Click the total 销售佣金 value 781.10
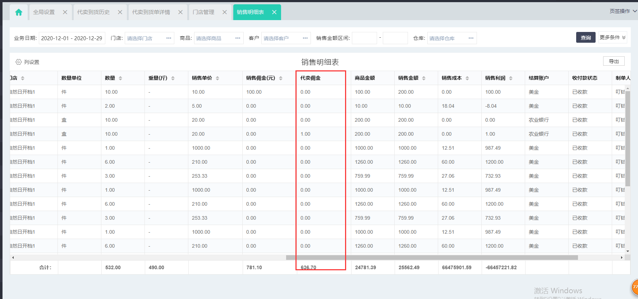Screen dimensions: 638x299 point(254,267)
